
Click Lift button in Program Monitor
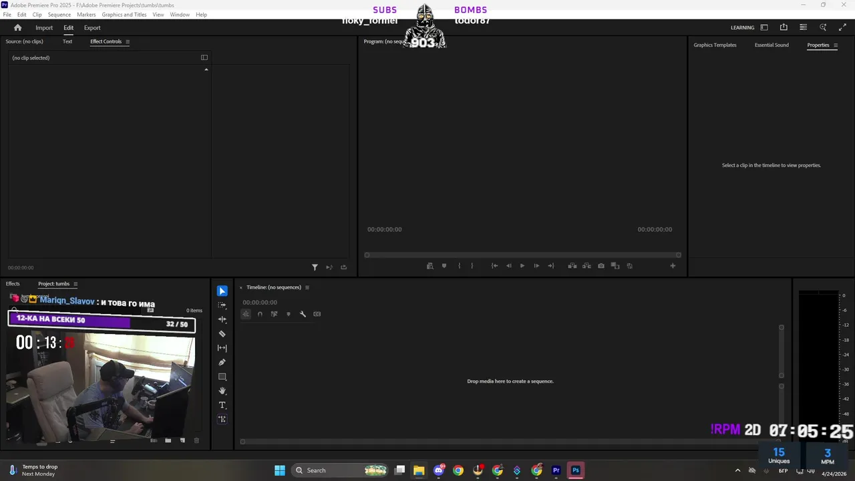[572, 266]
